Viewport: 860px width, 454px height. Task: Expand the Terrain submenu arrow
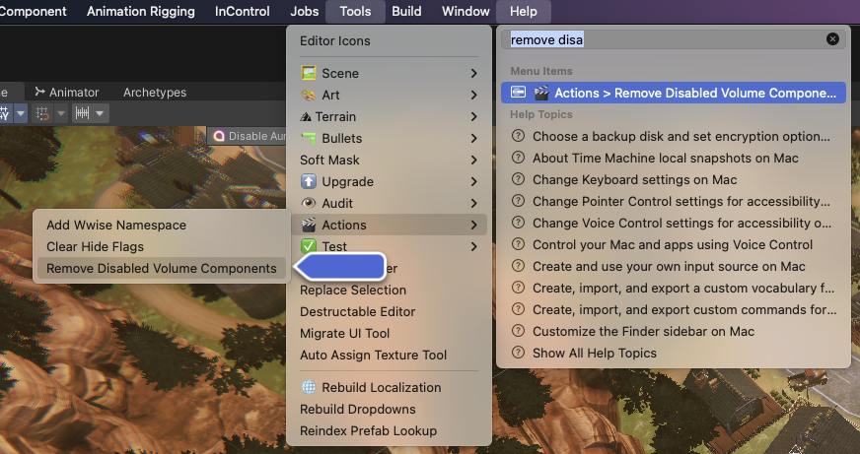pyautogui.click(x=473, y=116)
